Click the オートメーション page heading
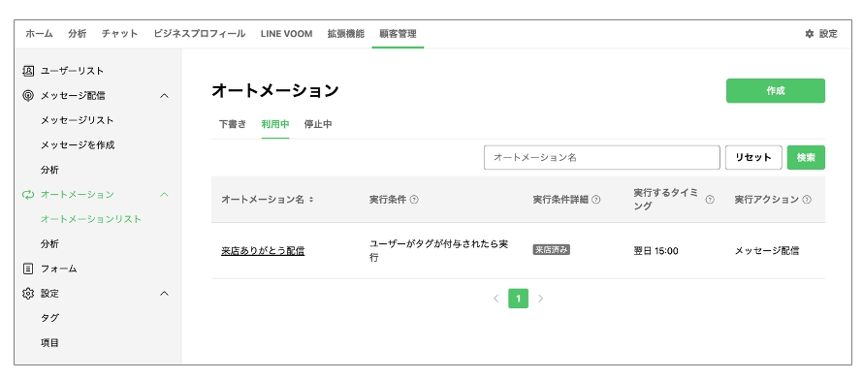The image size is (863, 380). (x=274, y=91)
